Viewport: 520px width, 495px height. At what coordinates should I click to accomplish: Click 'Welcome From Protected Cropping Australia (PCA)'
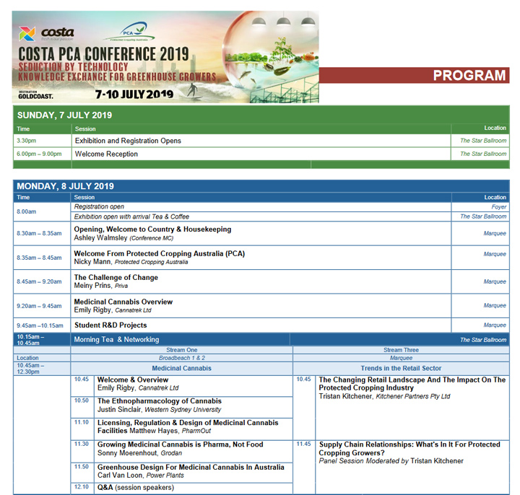159,254
